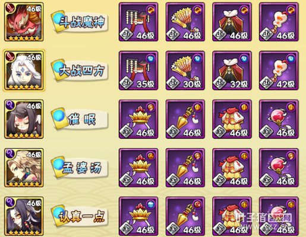Viewport: 306px width, 237px height.
Task: Select the golden crown in 认真一点 row
Action: click(x=138, y=216)
